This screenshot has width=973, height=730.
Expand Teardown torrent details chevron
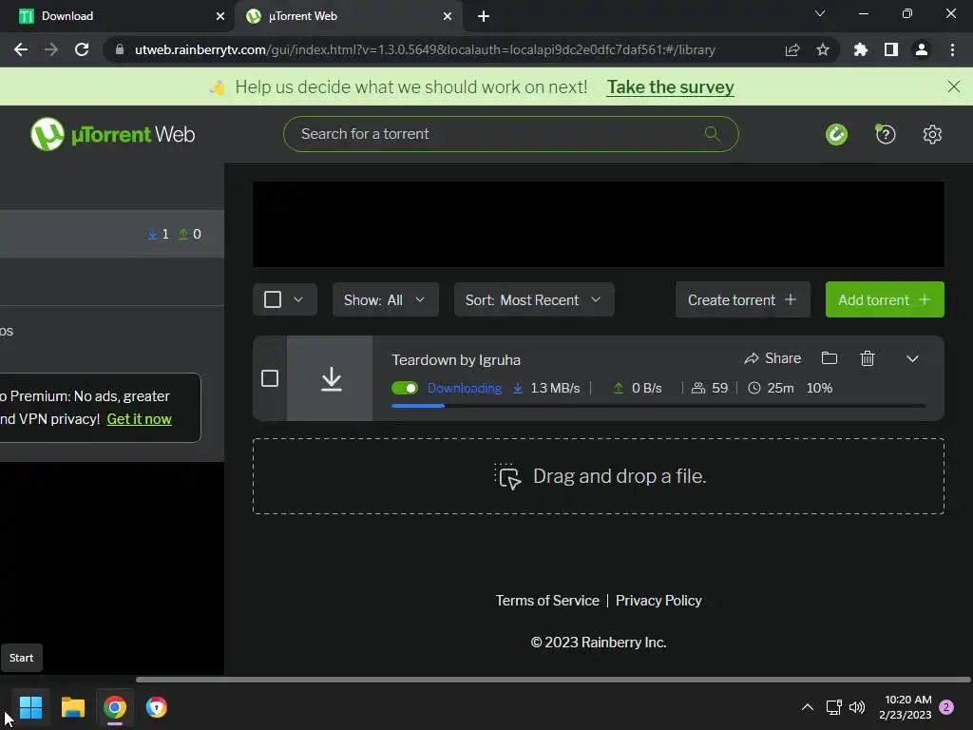click(912, 358)
